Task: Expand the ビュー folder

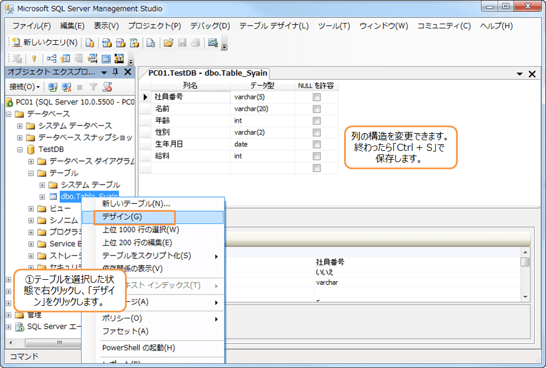Action: point(31,209)
